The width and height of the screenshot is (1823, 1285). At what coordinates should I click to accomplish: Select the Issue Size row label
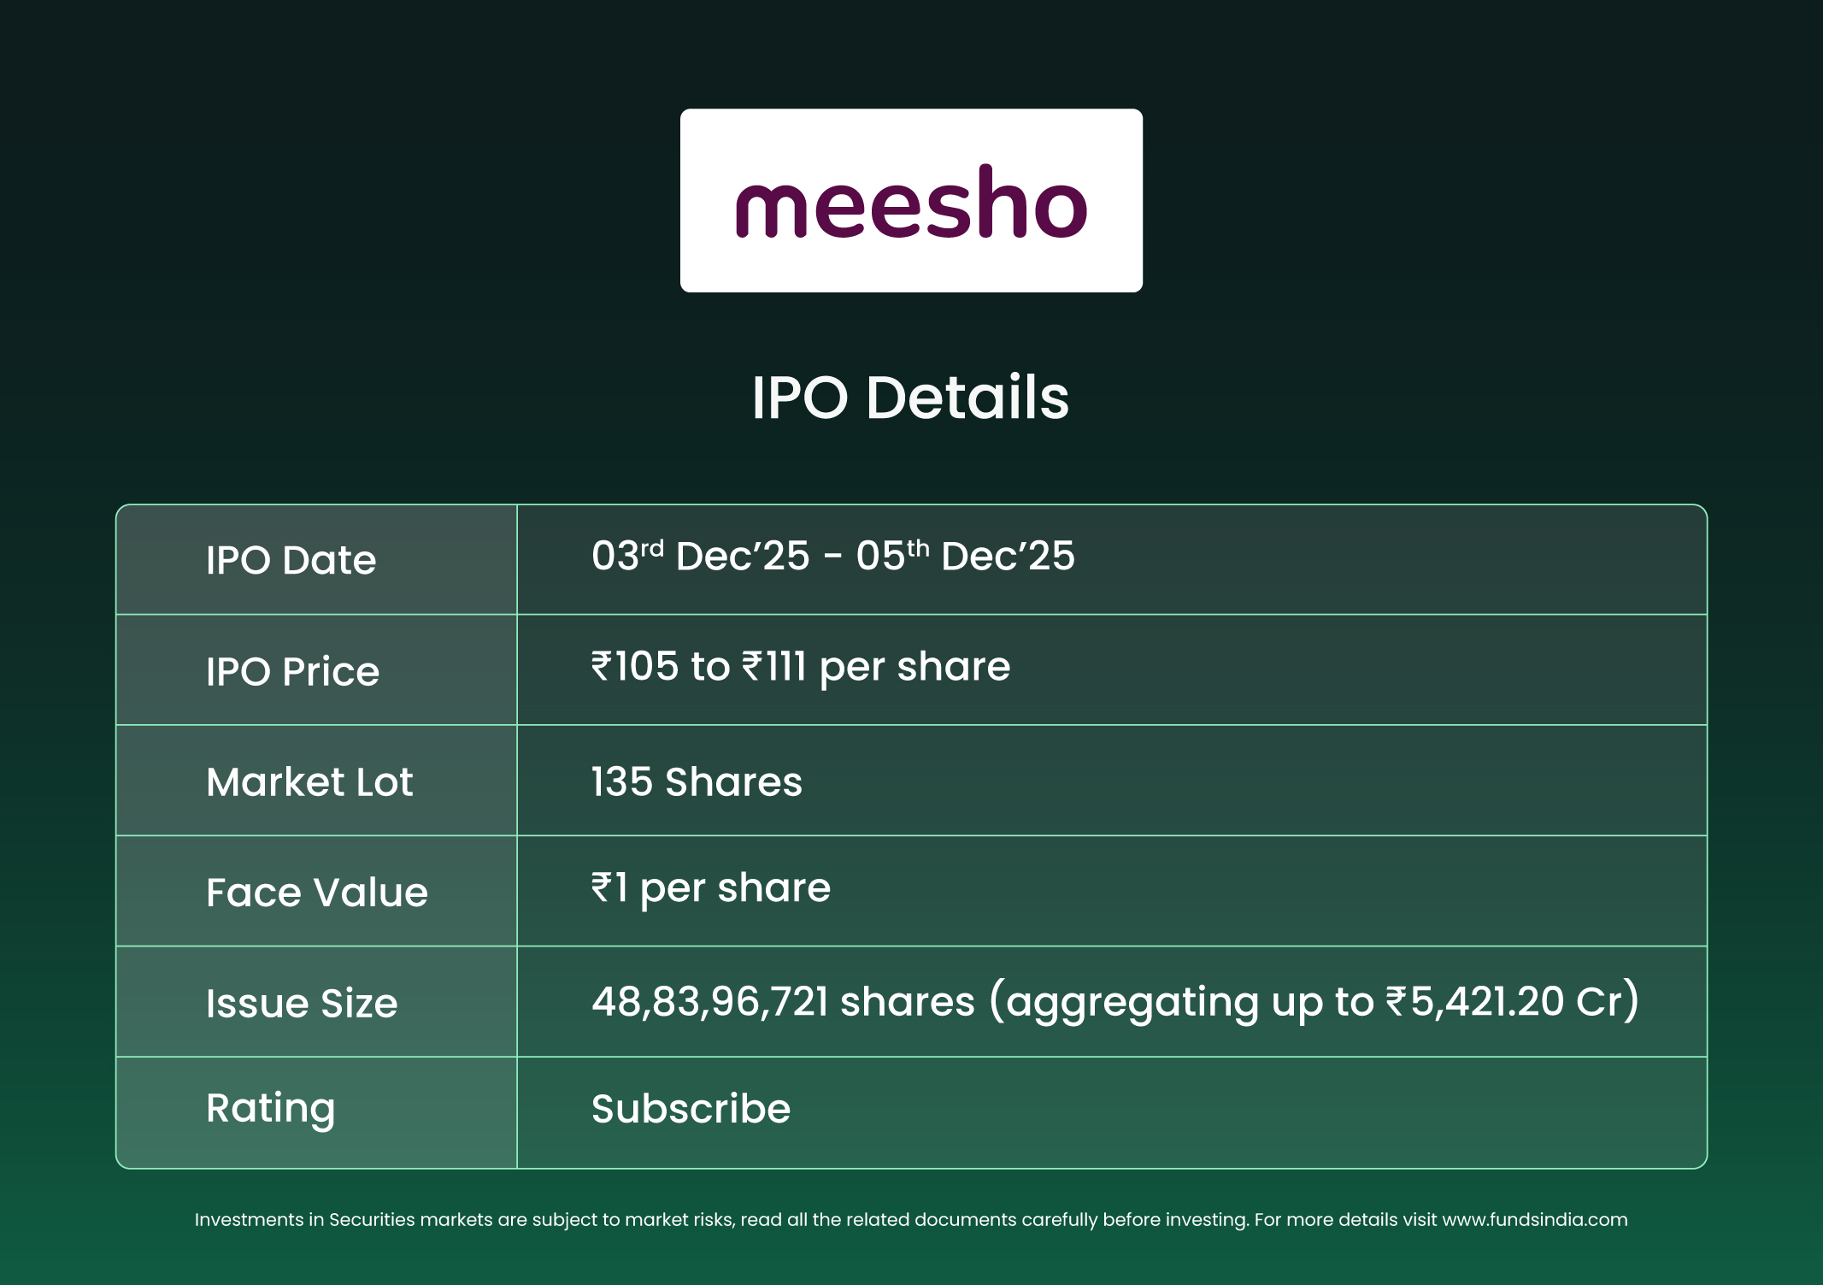[x=302, y=1003]
